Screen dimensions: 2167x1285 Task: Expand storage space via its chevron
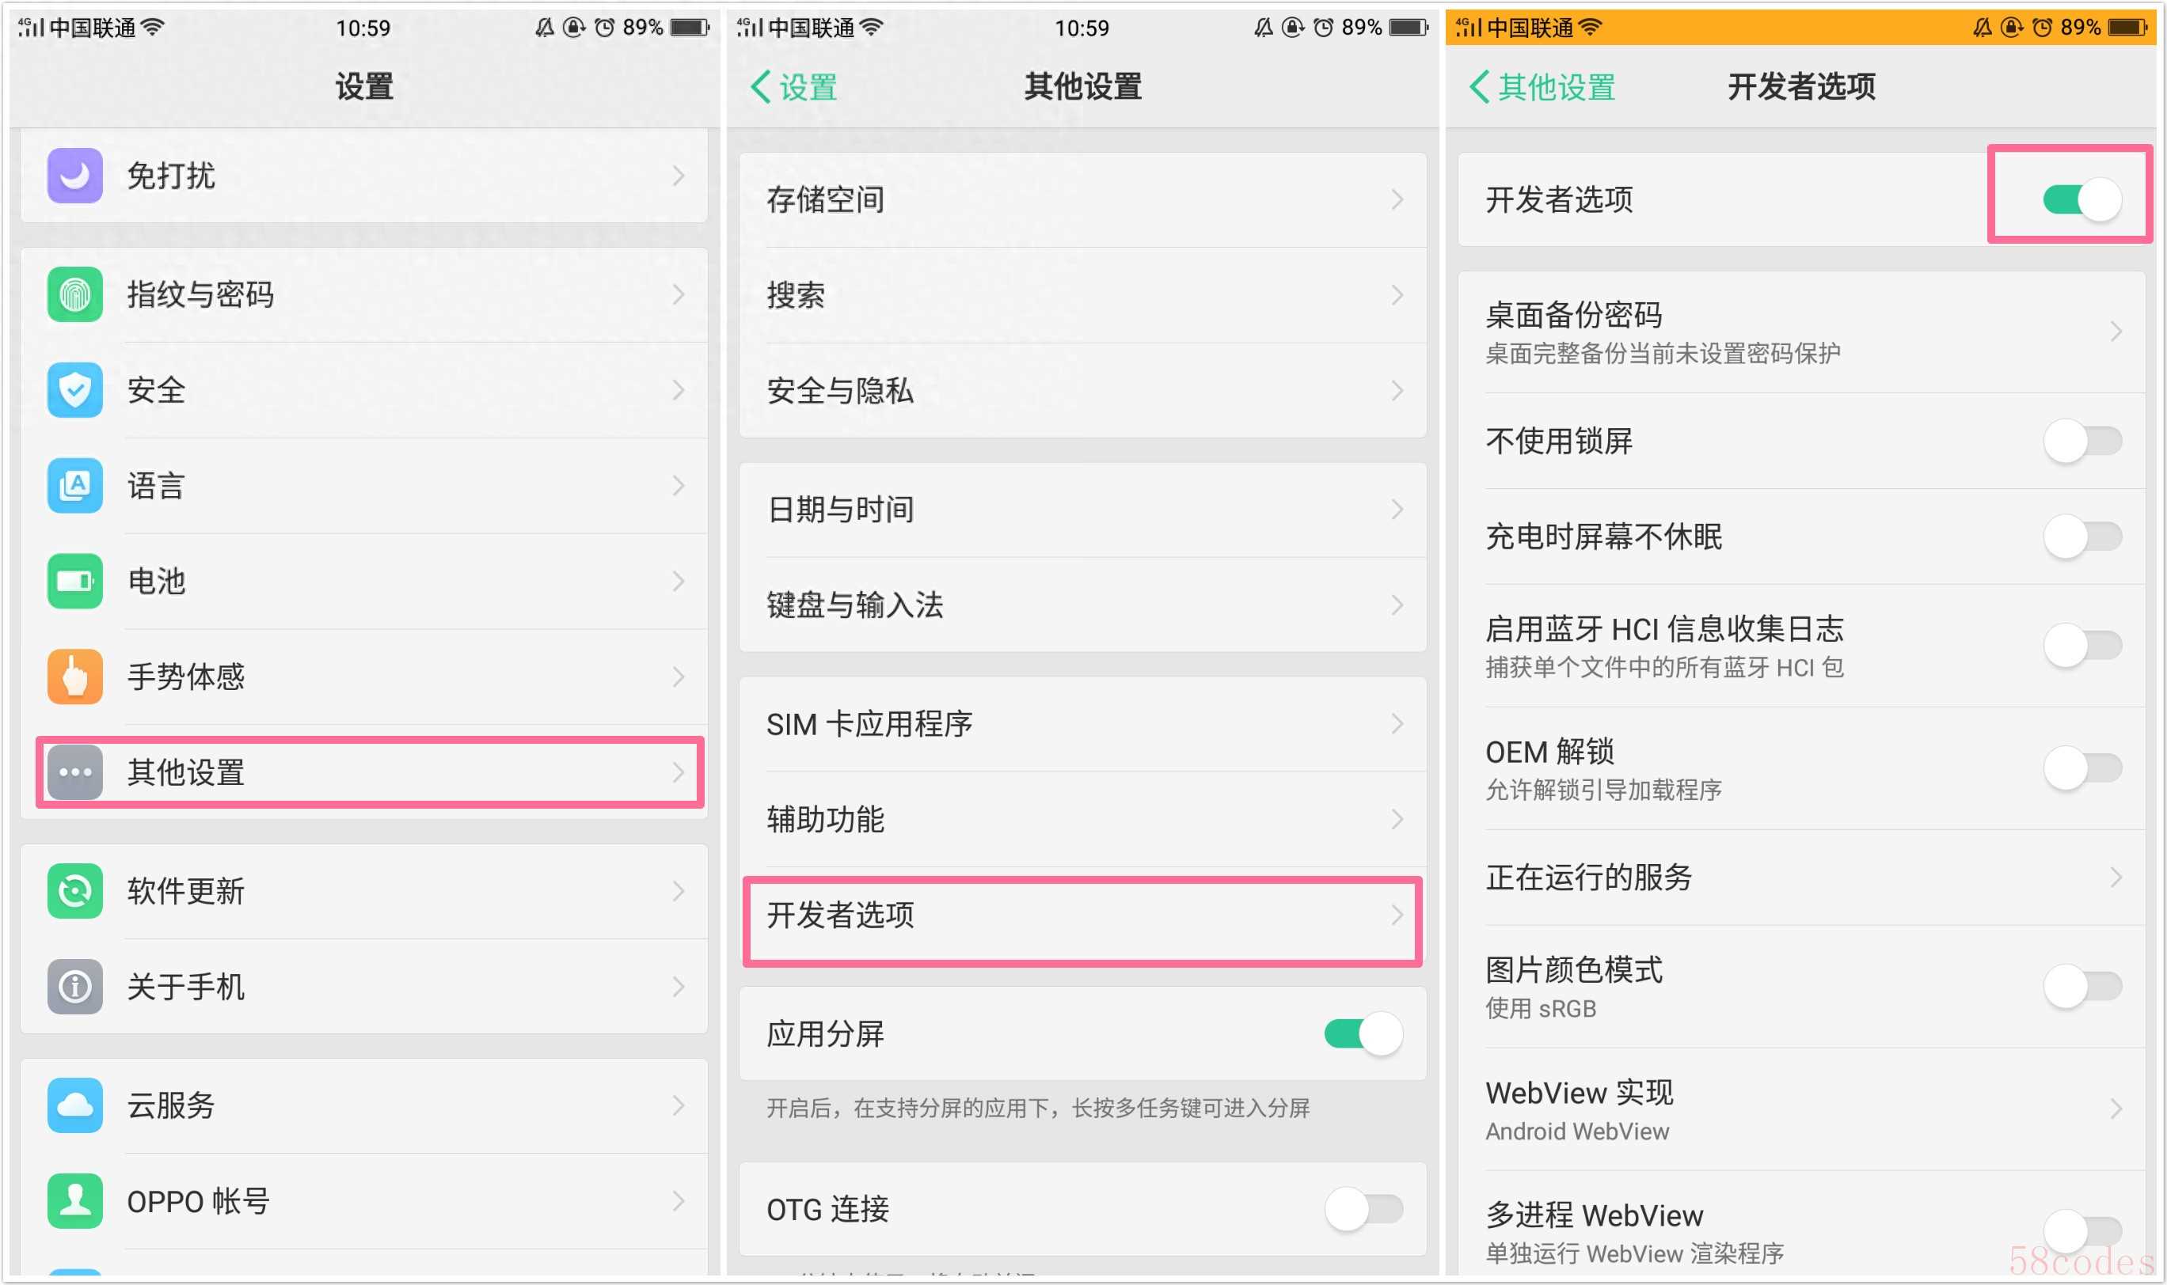pos(1396,200)
